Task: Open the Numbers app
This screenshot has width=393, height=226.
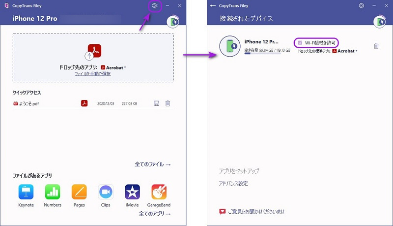Action: tap(53, 192)
